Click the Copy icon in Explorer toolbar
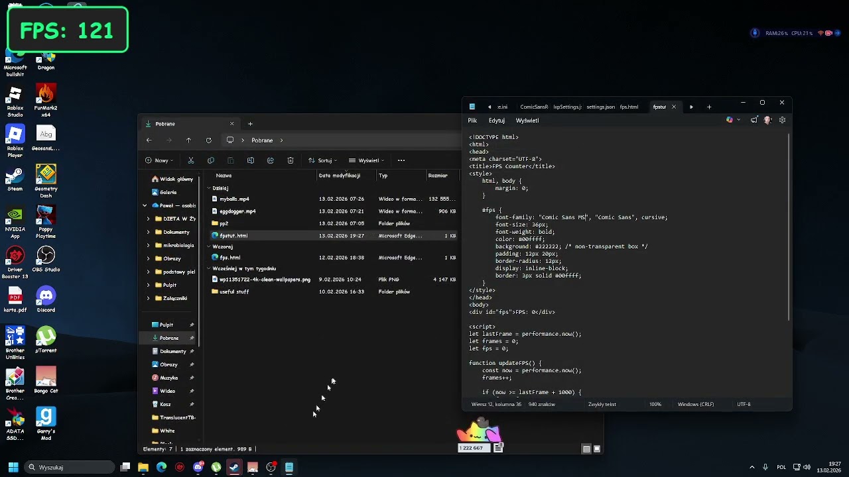This screenshot has width=849, height=477. click(x=211, y=160)
